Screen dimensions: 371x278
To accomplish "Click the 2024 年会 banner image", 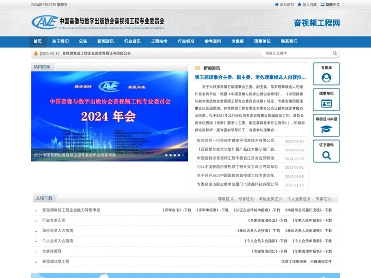I will coord(110,116).
